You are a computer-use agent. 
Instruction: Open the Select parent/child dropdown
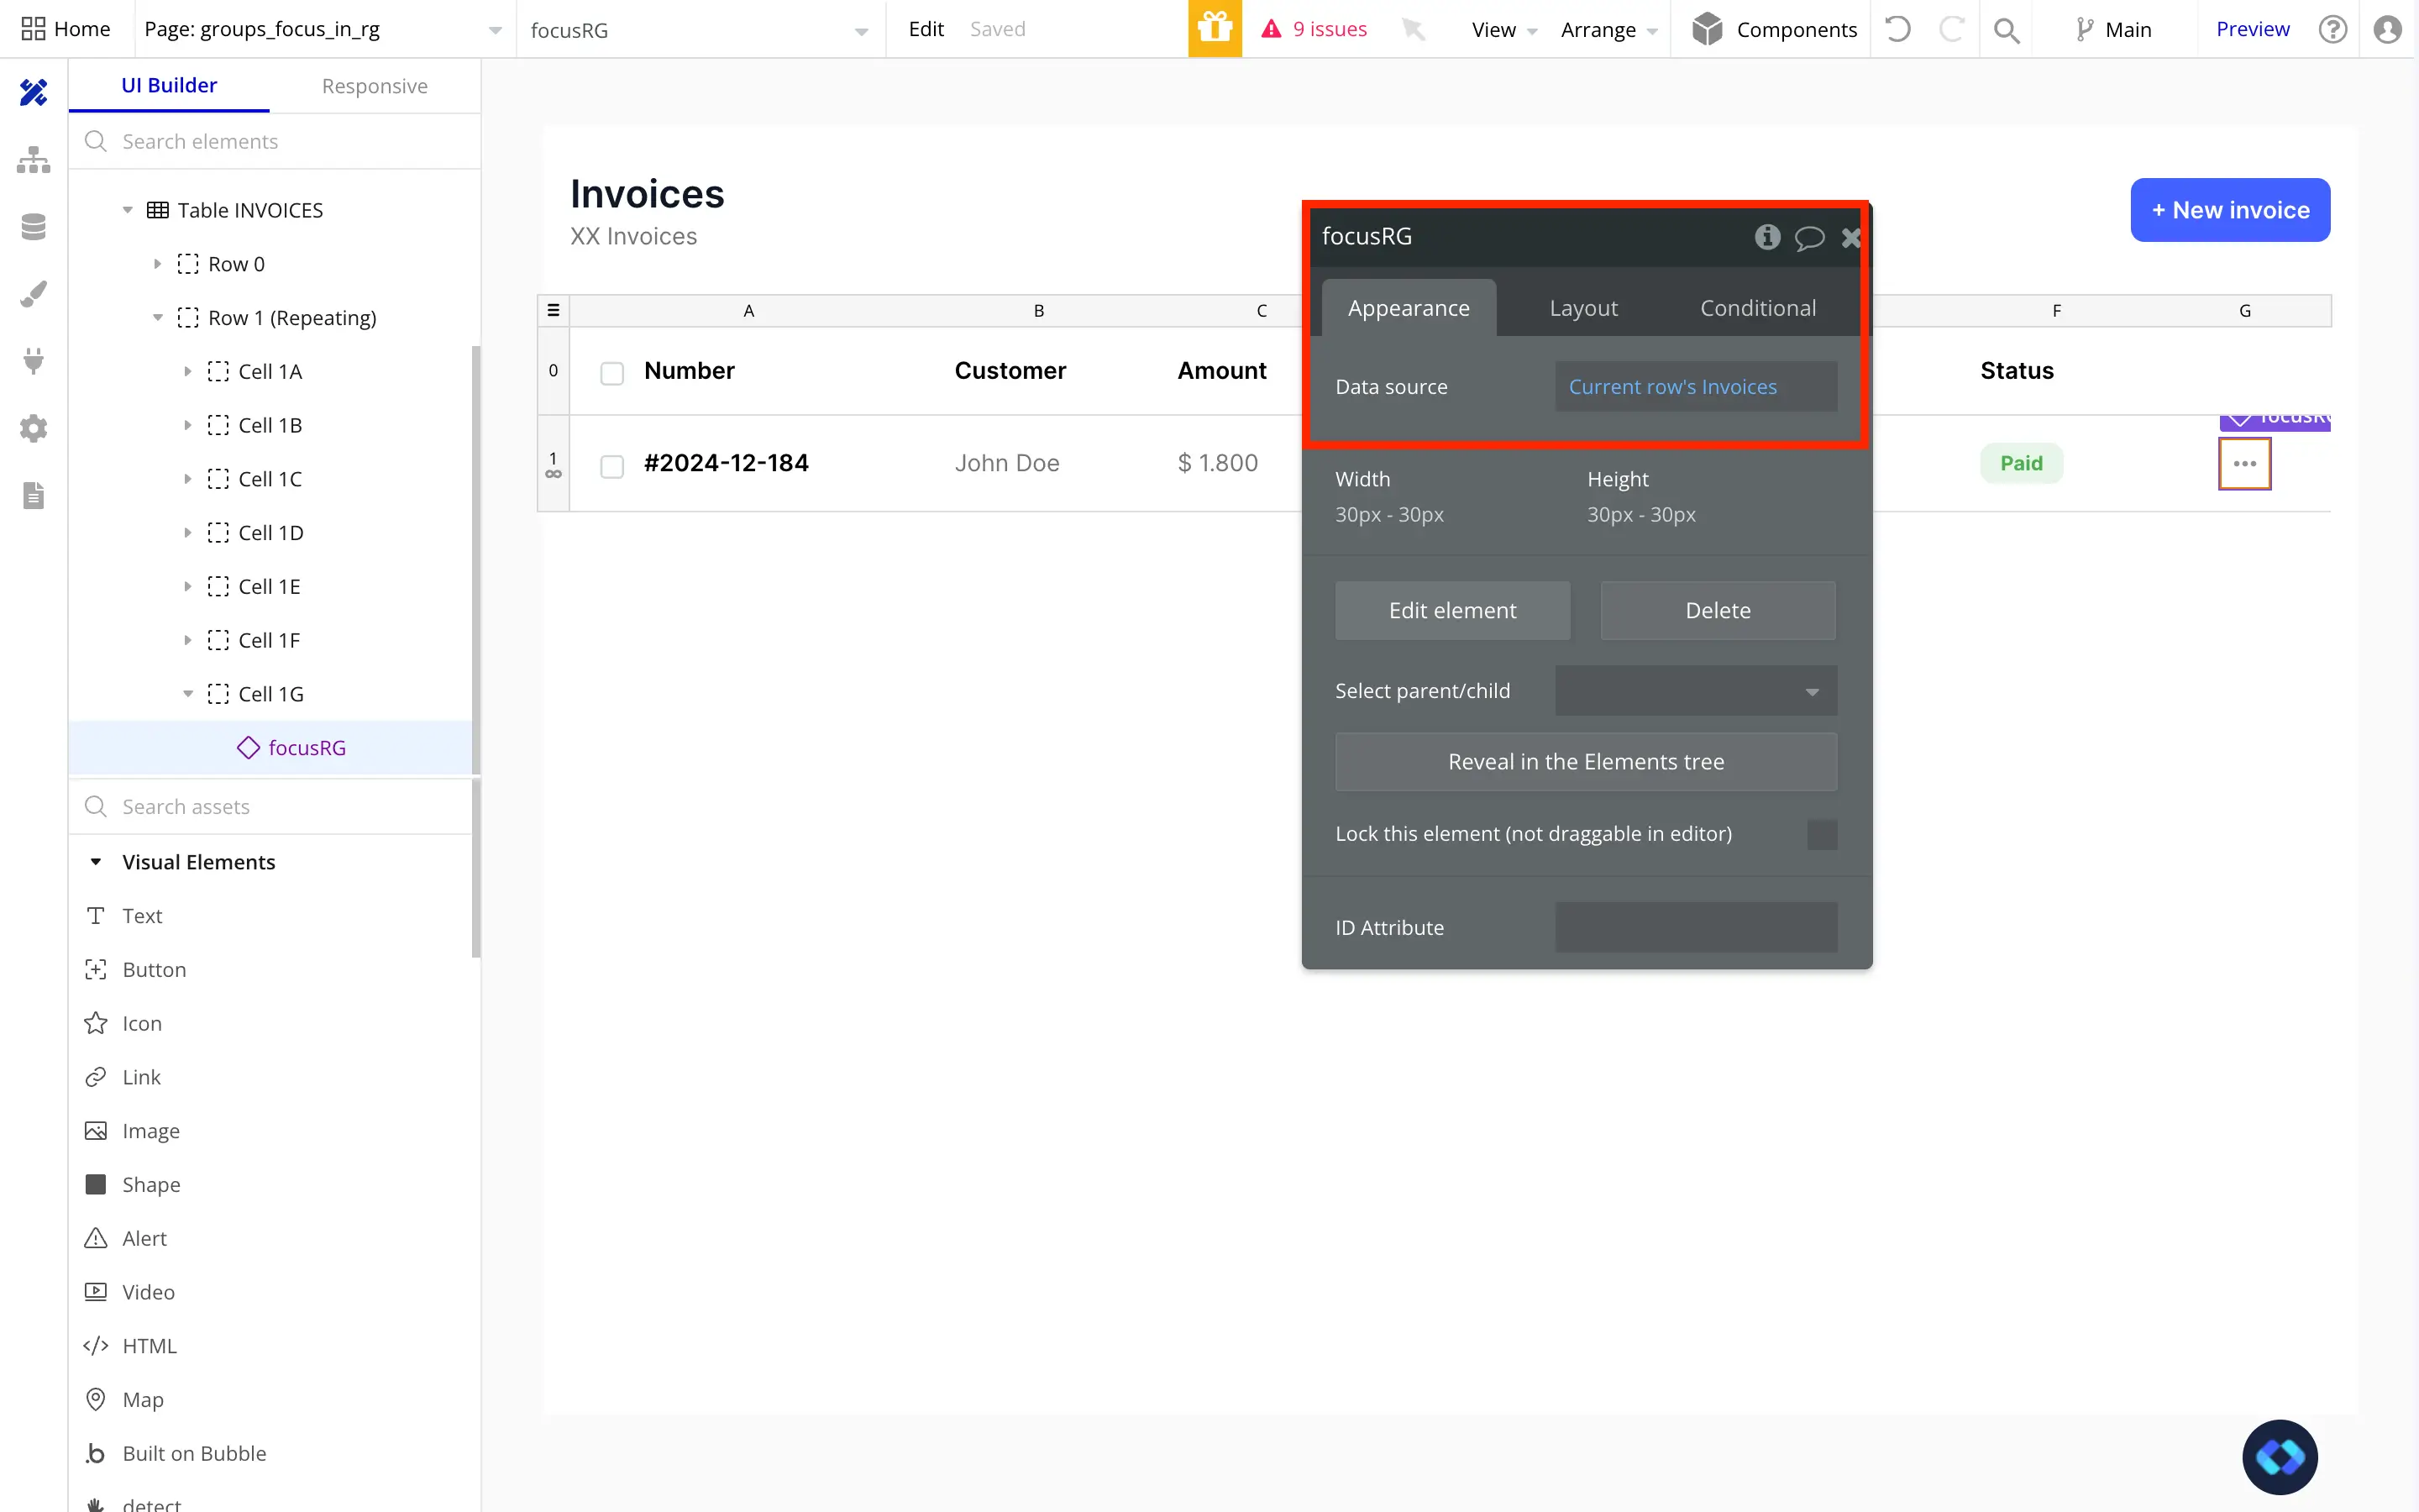(x=1695, y=691)
